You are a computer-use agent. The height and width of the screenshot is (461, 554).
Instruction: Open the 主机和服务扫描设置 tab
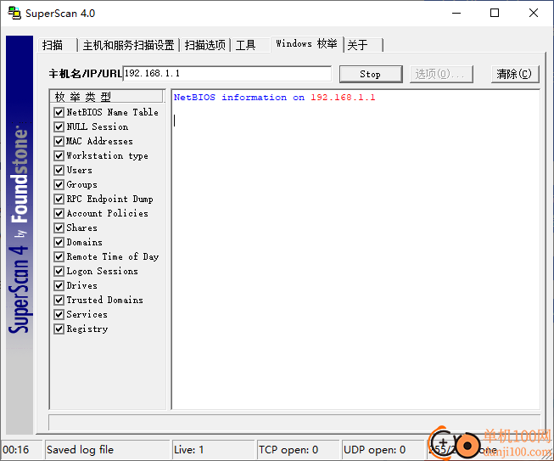(x=128, y=45)
